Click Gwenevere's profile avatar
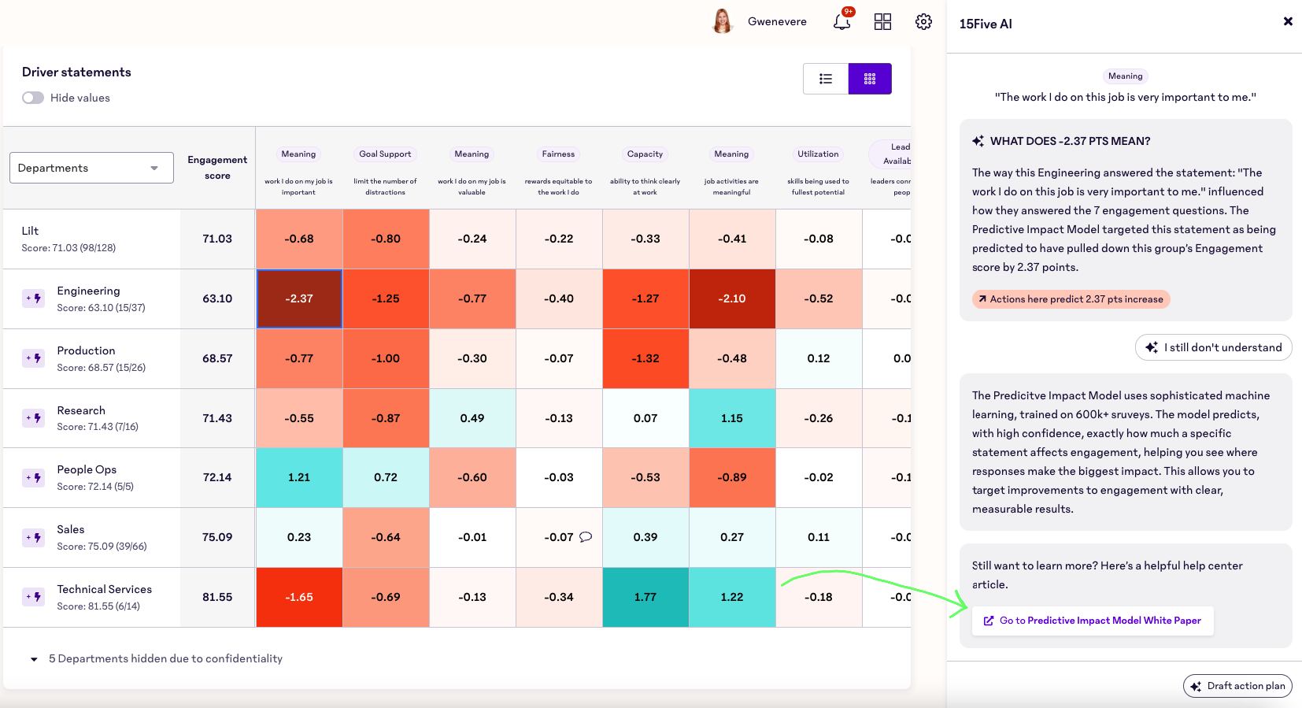 pyautogui.click(x=722, y=21)
